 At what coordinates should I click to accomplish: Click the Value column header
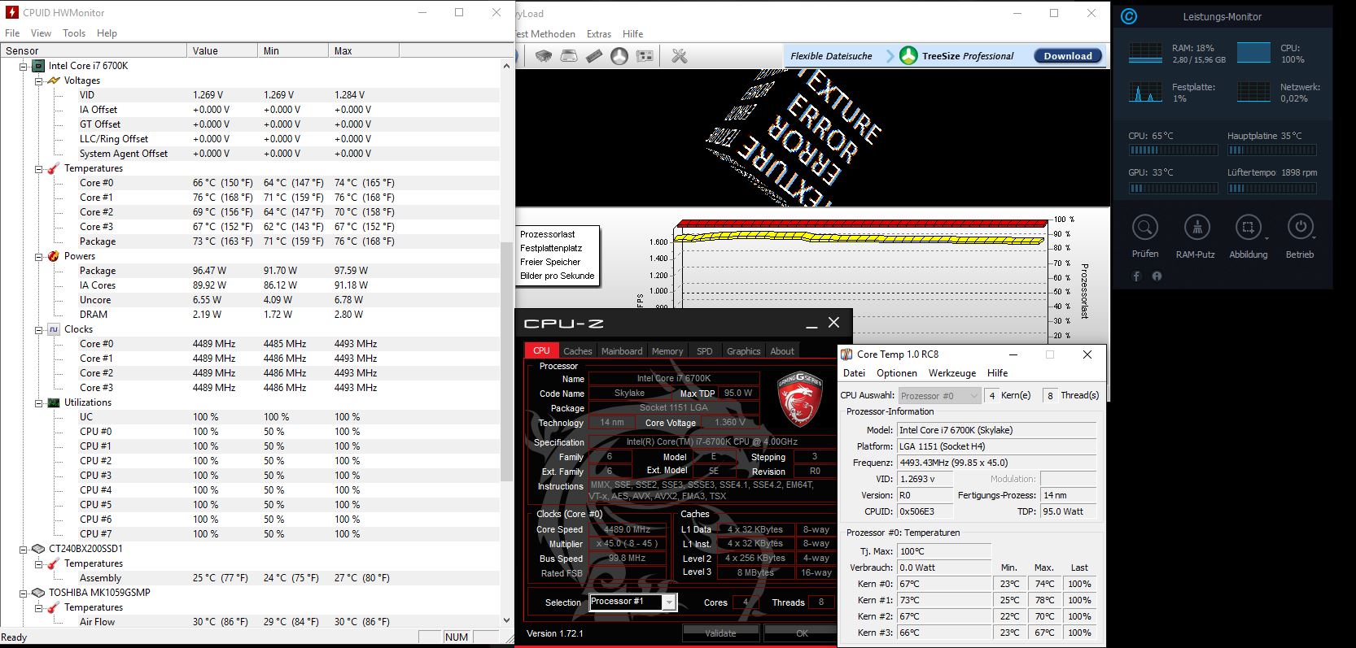[221, 50]
